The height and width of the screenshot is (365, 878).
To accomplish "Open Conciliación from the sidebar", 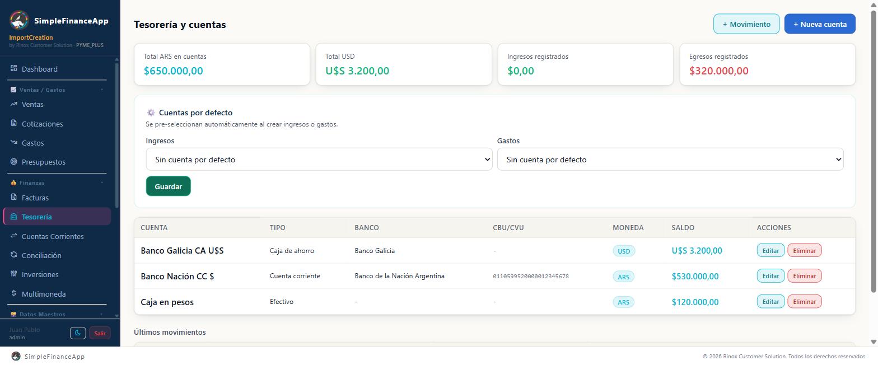I will [x=57, y=255].
